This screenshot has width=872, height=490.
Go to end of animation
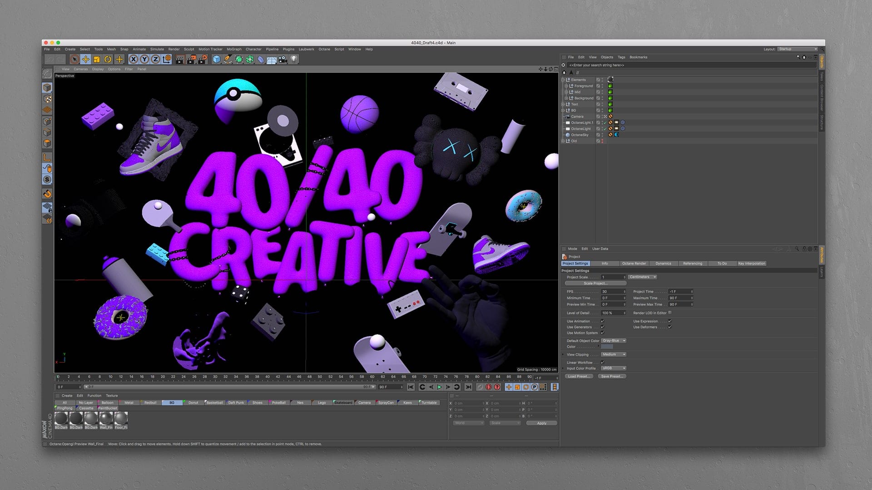click(468, 387)
